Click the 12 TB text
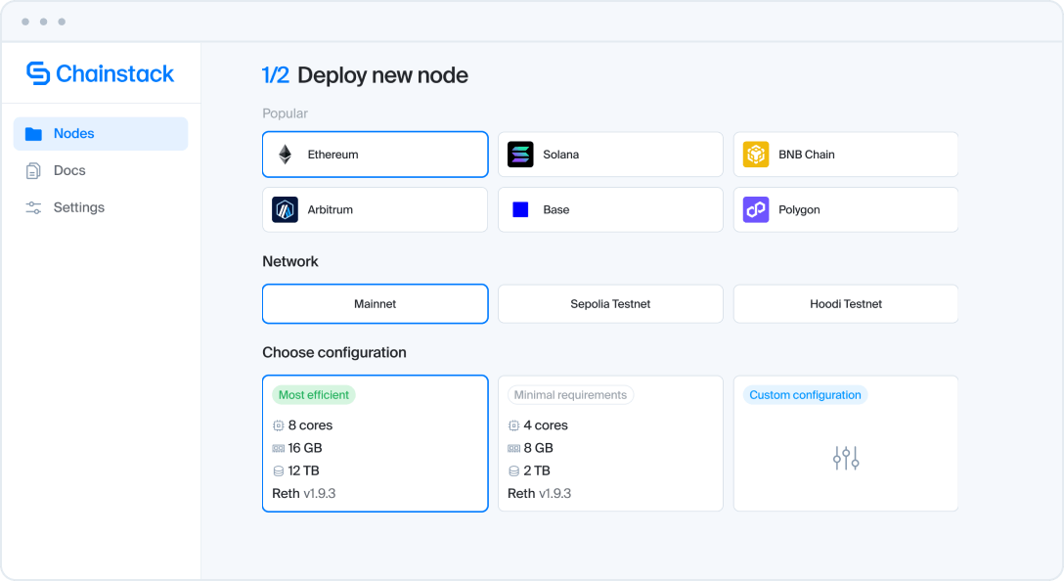Viewport: 1064px width, 581px height. [x=303, y=471]
